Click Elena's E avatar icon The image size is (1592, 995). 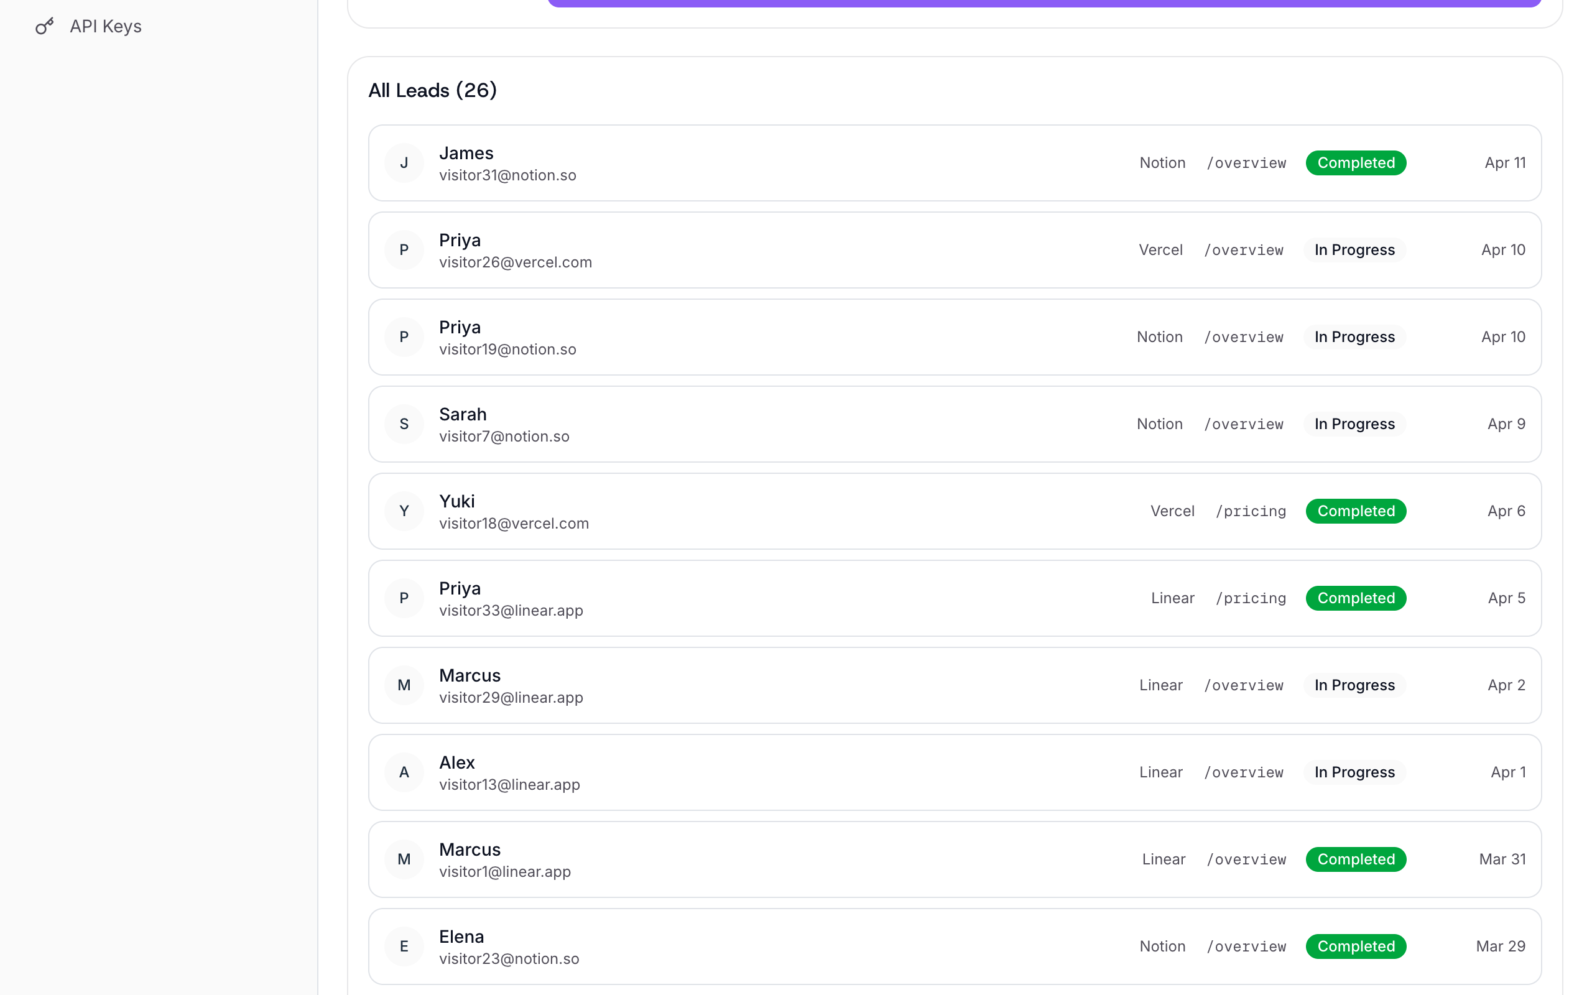pos(404,946)
